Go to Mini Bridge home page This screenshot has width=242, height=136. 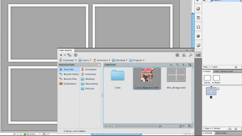(x=76, y=55)
